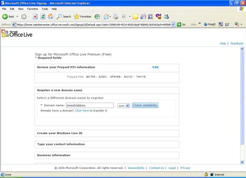This screenshot has height=178, width=246.
Task: Open the Favorites menu
Action: (32, 9)
